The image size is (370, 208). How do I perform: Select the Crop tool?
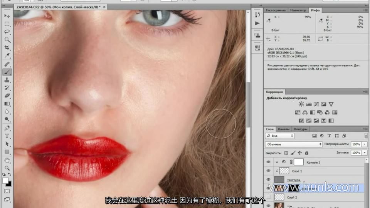(x=7, y=48)
